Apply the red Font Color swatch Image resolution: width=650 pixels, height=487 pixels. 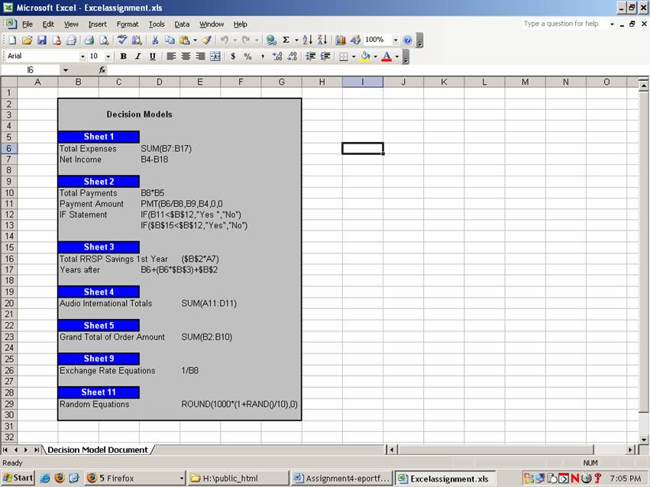[386, 56]
